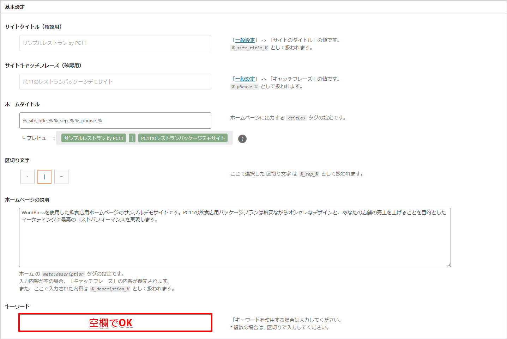This screenshot has height=339, width=507.
Task: Select the hyphen separator option
Action: (x=28, y=177)
